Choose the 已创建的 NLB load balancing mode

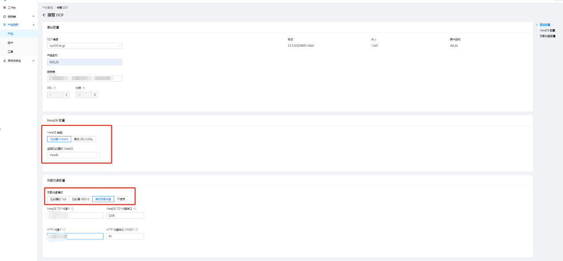click(x=58, y=199)
